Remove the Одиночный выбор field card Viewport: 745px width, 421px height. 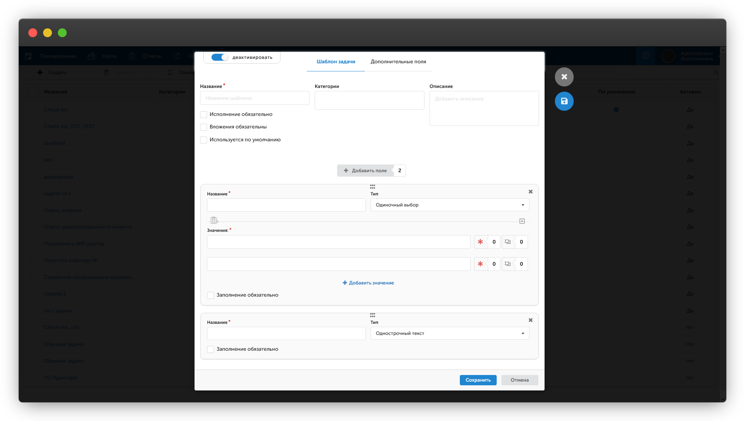[531, 192]
